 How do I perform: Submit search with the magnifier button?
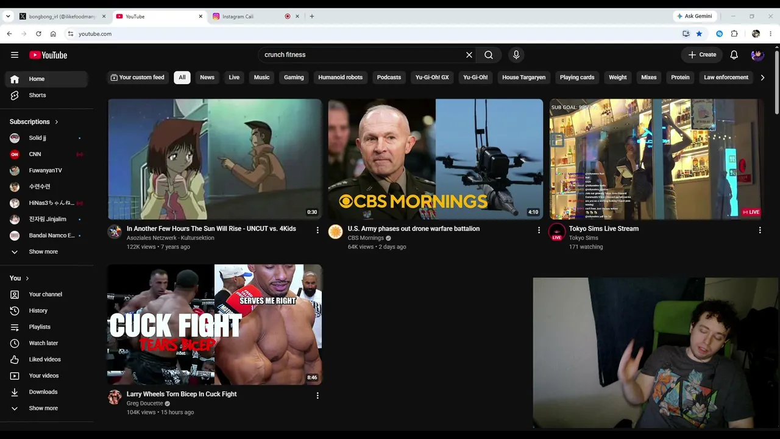[489, 55]
